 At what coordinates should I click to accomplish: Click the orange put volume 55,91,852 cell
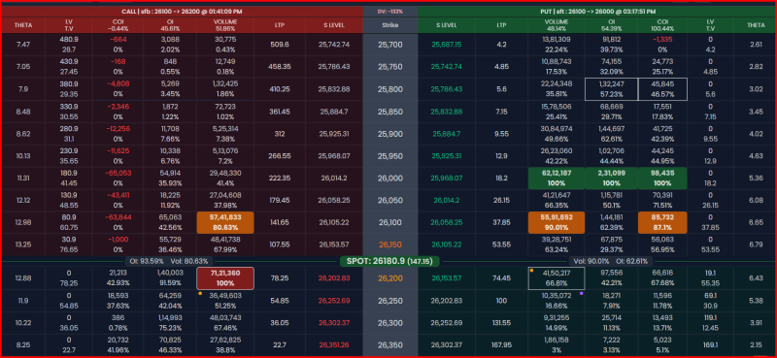[557, 222]
